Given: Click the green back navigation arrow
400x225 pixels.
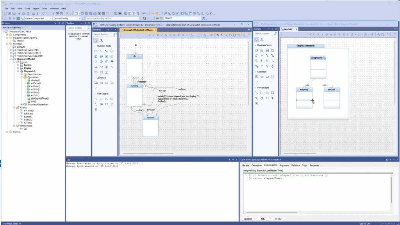Looking at the screenshot, I should click(157, 18).
